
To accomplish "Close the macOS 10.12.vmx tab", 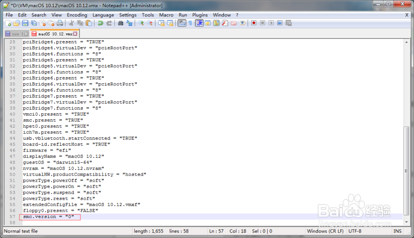I will click(x=75, y=34).
